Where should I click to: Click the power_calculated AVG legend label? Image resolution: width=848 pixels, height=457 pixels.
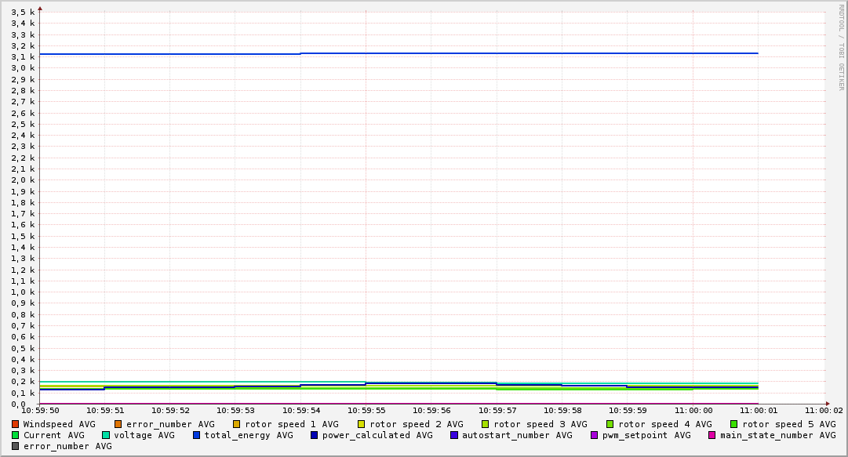tap(377, 435)
